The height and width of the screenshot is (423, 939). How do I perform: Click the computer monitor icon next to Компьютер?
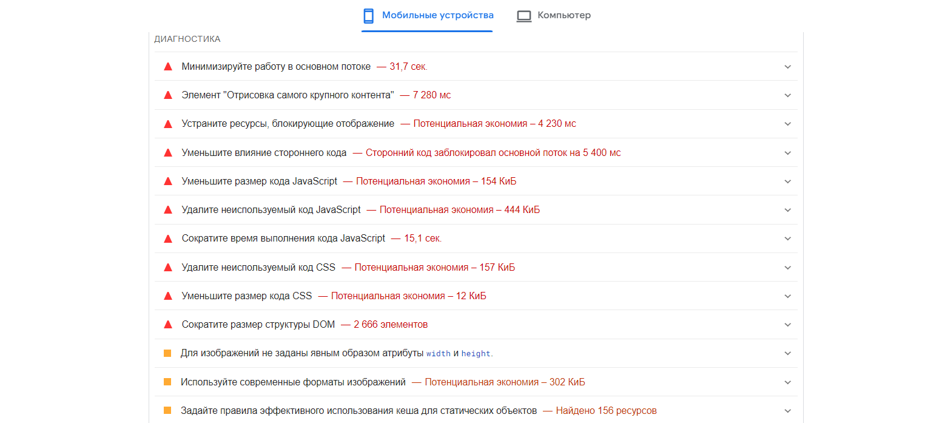click(523, 15)
